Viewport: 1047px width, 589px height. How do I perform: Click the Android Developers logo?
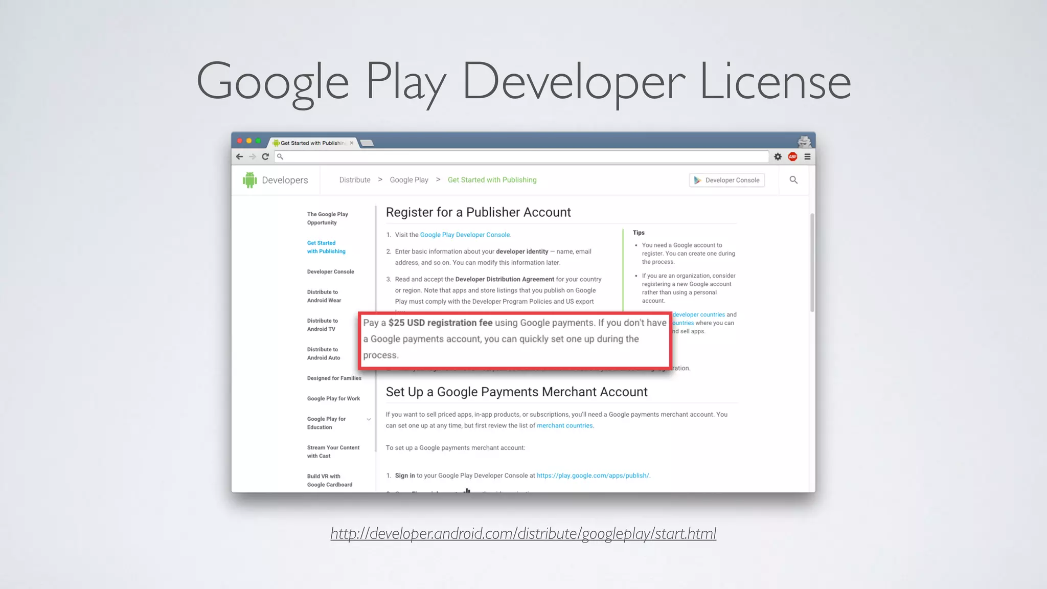pyautogui.click(x=276, y=180)
